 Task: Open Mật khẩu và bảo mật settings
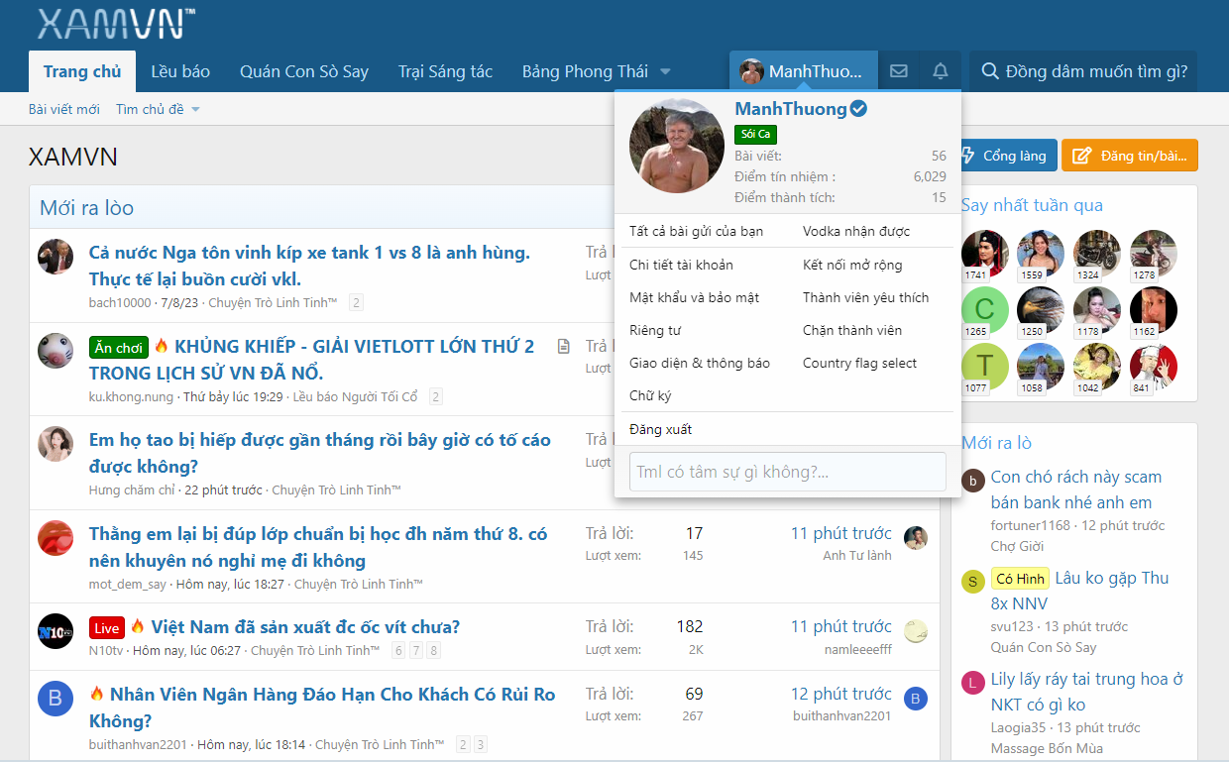[x=694, y=297]
